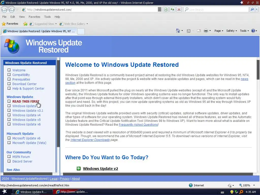Open the File menu
This screenshot has width=260, height=195.
tap(4, 17)
